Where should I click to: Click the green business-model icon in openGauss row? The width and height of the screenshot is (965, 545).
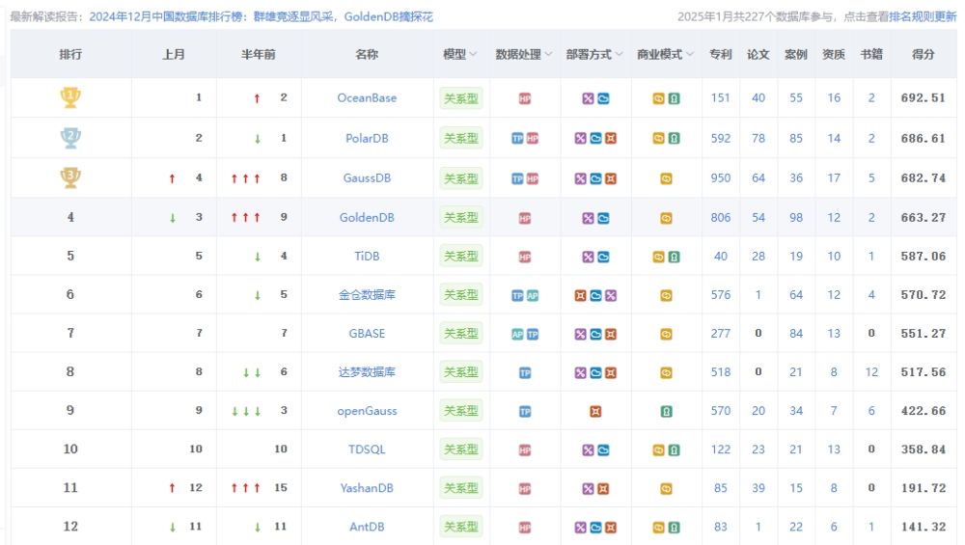(666, 412)
